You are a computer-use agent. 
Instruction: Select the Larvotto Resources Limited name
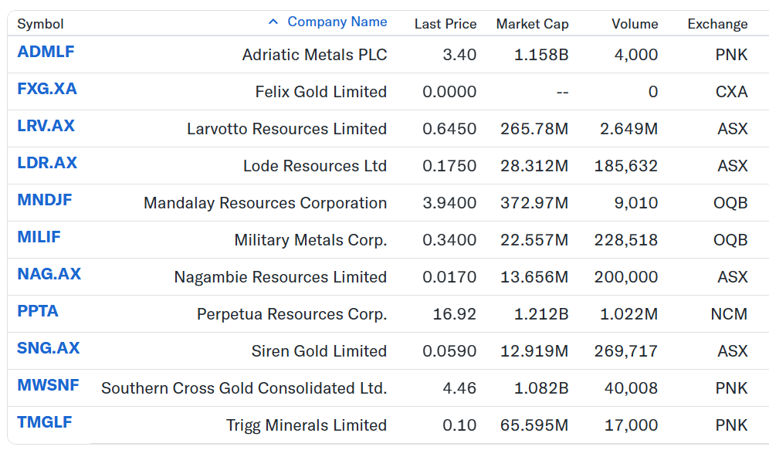287,129
